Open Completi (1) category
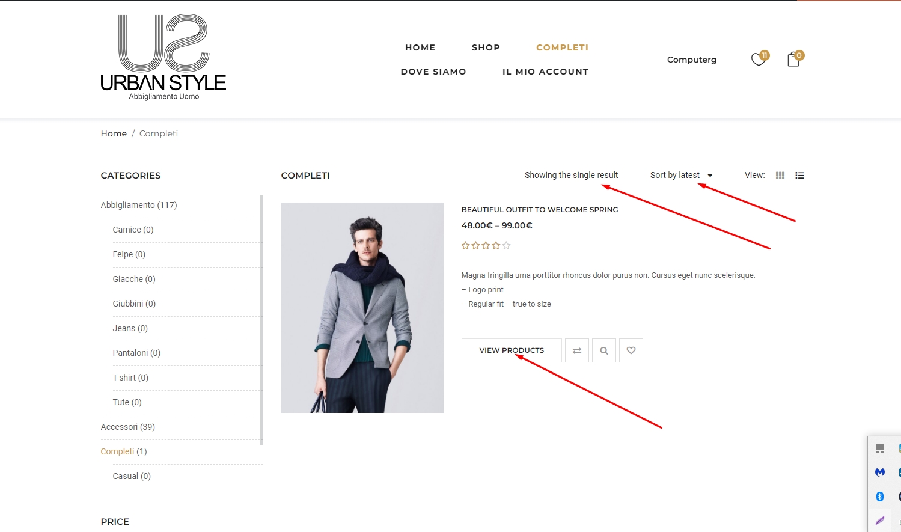The width and height of the screenshot is (901, 532). coord(124,451)
